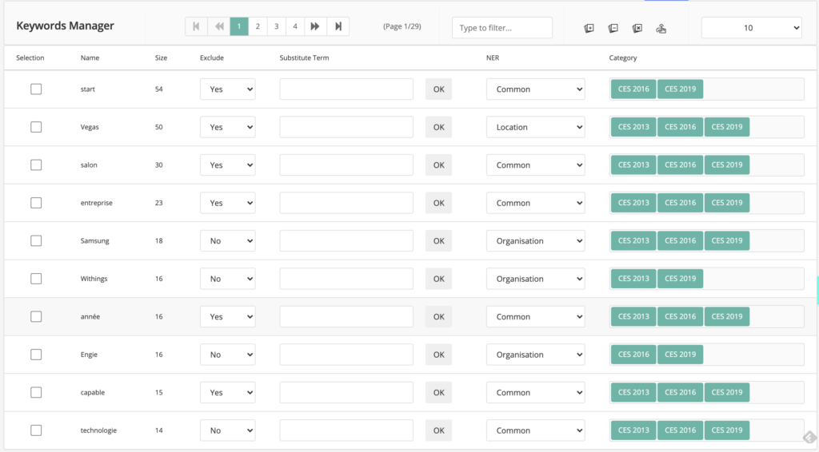The height and width of the screenshot is (452, 819).
Task: Click the stacked cards plus icon
Action: coord(589,28)
